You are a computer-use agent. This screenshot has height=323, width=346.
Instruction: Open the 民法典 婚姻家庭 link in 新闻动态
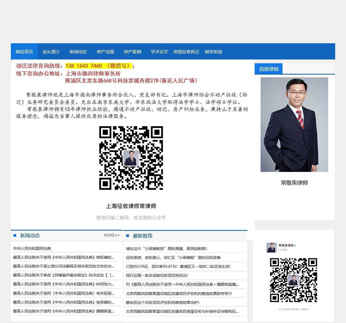click(64, 311)
